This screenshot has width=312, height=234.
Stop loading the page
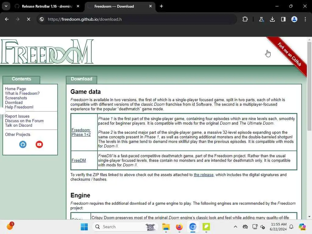coord(28,19)
